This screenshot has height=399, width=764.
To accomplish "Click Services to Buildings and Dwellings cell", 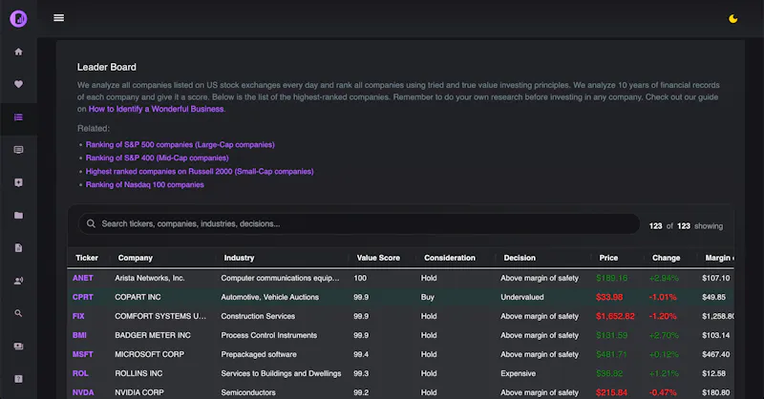I will [281, 373].
